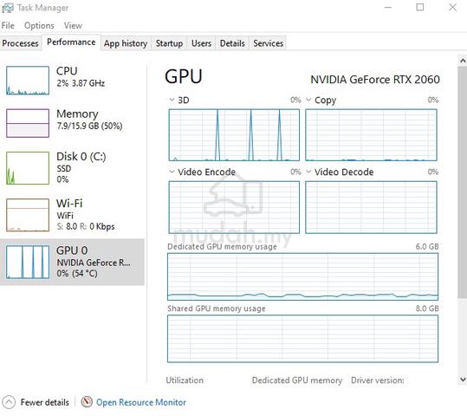The image size is (467, 416).
Task: Select the GPU 0 mini graph
Action: (x=28, y=262)
